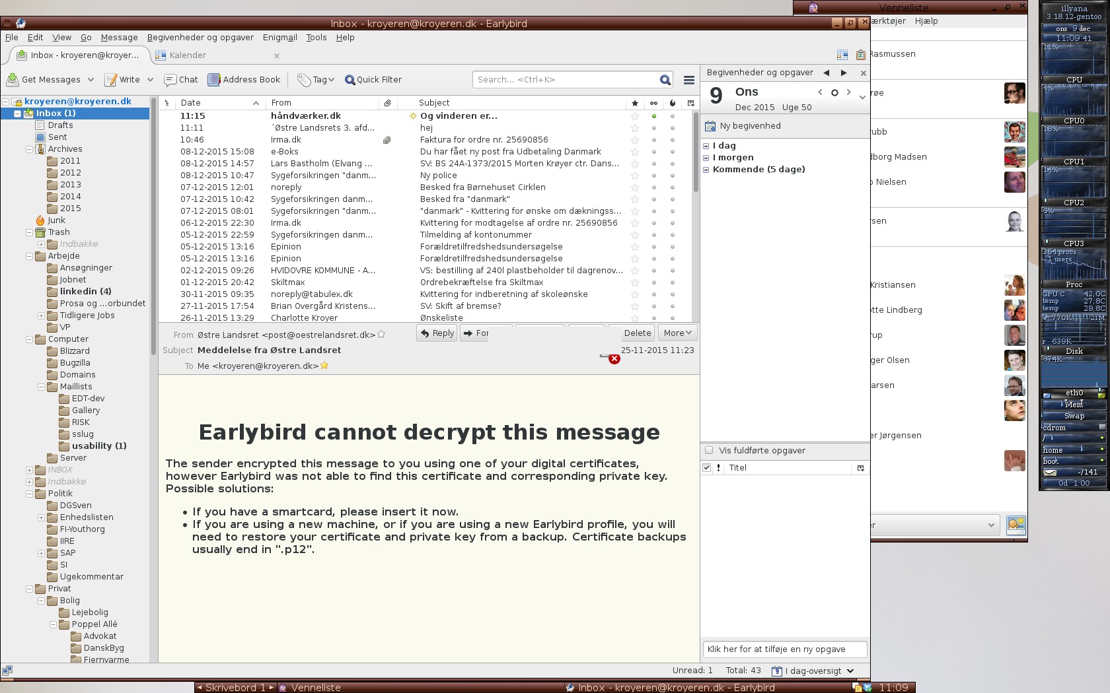Open the hamburger application menu
Viewport: 1110px width, 693px height.
tap(688, 80)
